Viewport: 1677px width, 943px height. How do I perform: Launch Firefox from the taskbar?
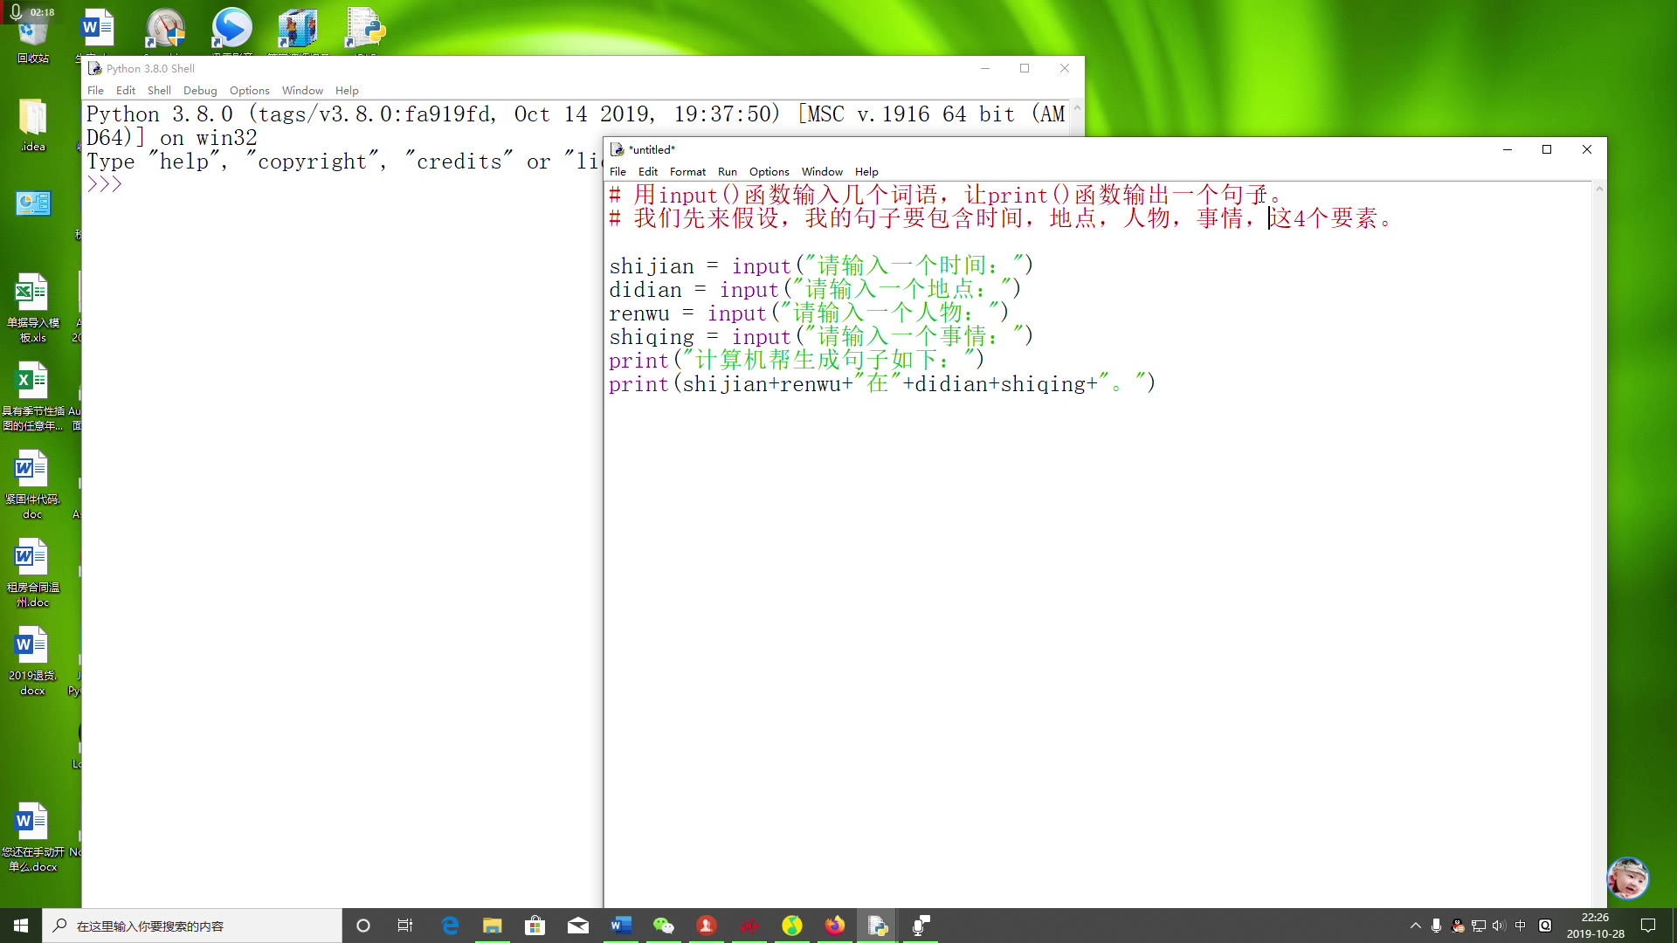point(835,926)
